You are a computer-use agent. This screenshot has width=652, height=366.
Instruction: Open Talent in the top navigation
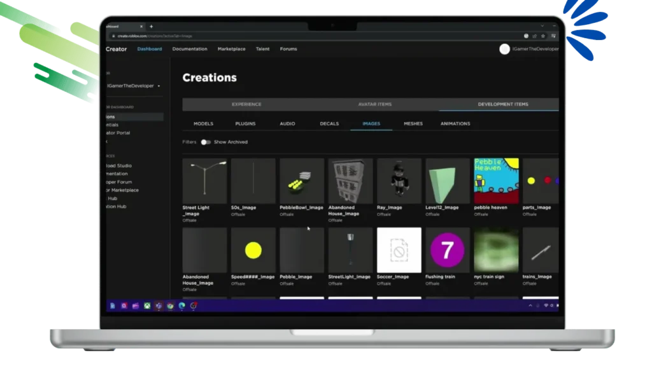point(263,49)
